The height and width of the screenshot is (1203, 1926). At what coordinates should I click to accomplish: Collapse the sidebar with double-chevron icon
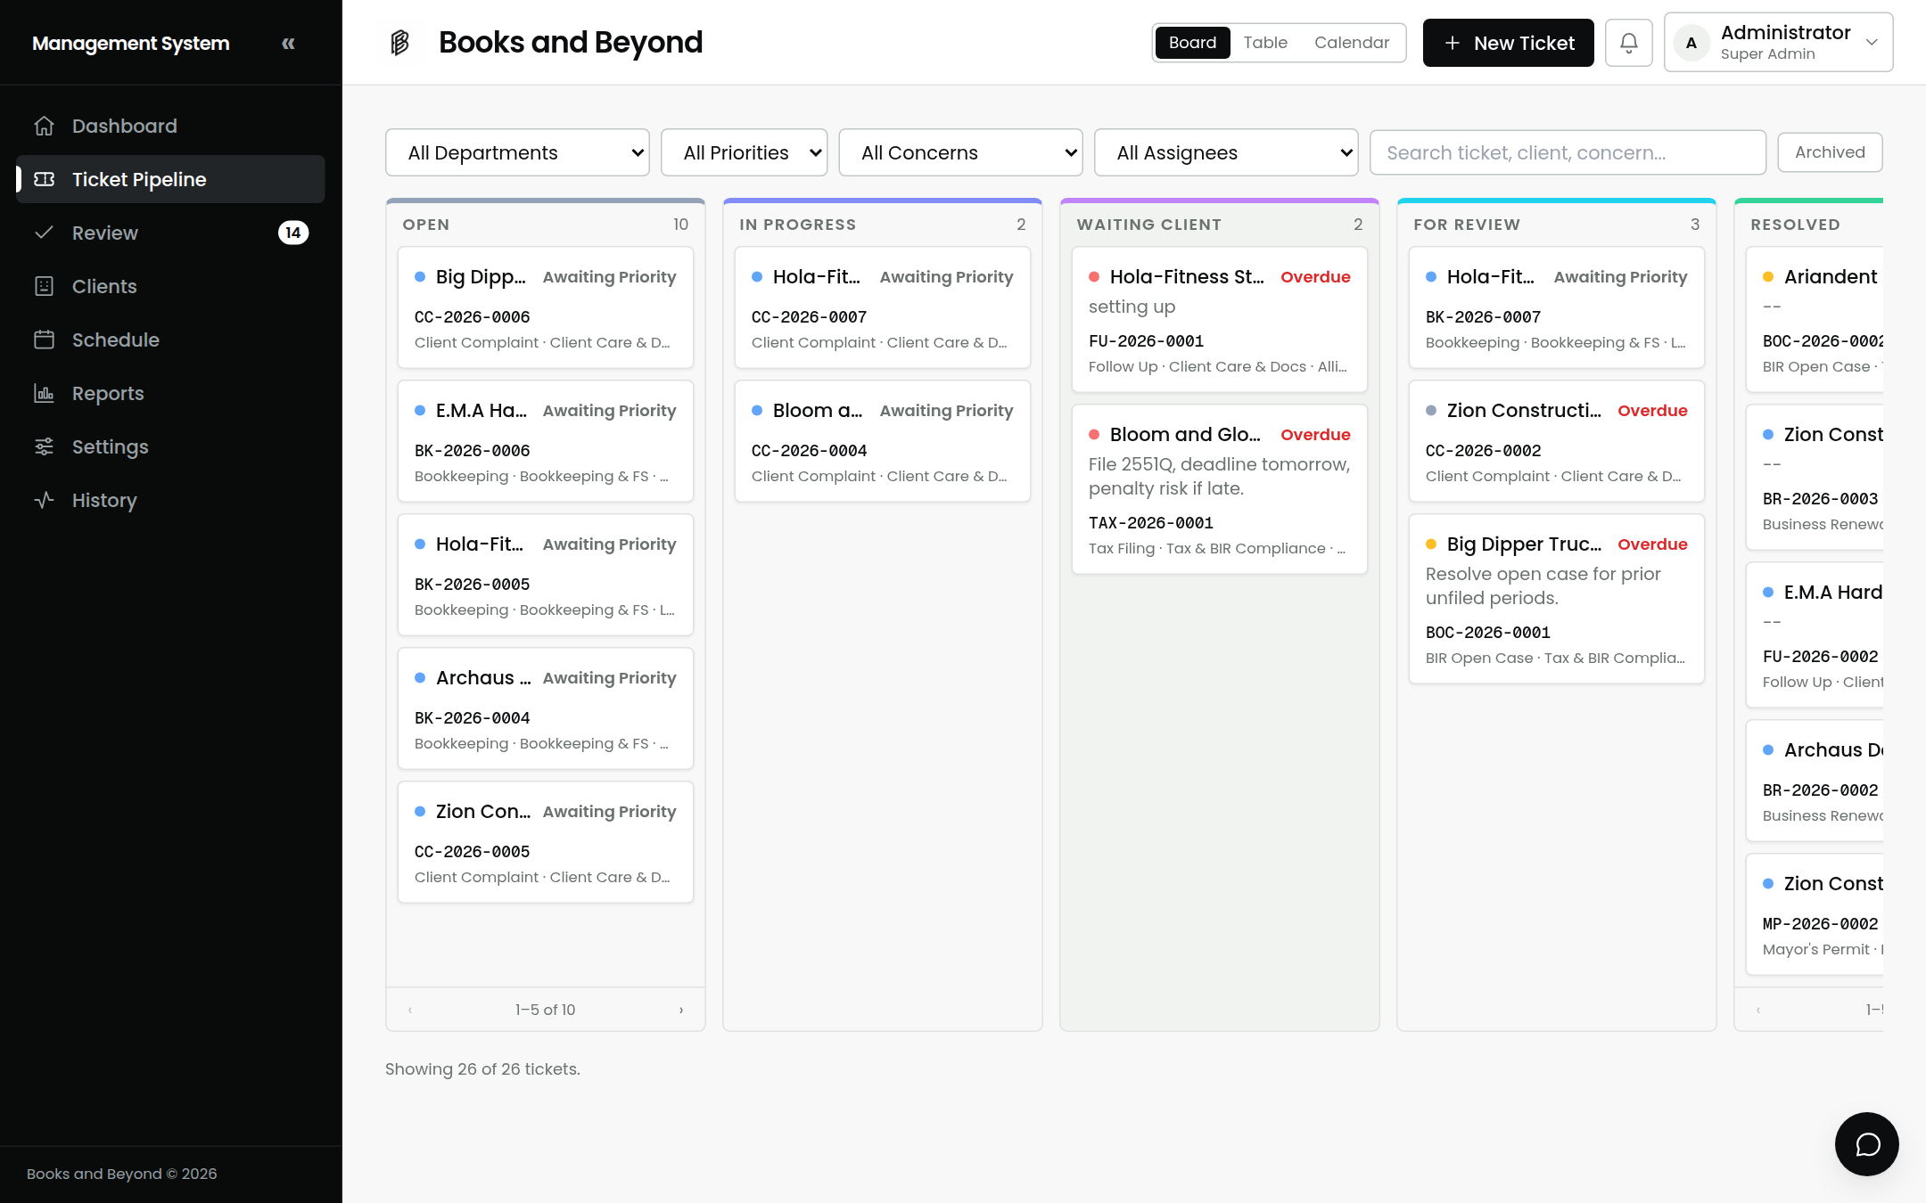coord(288,43)
